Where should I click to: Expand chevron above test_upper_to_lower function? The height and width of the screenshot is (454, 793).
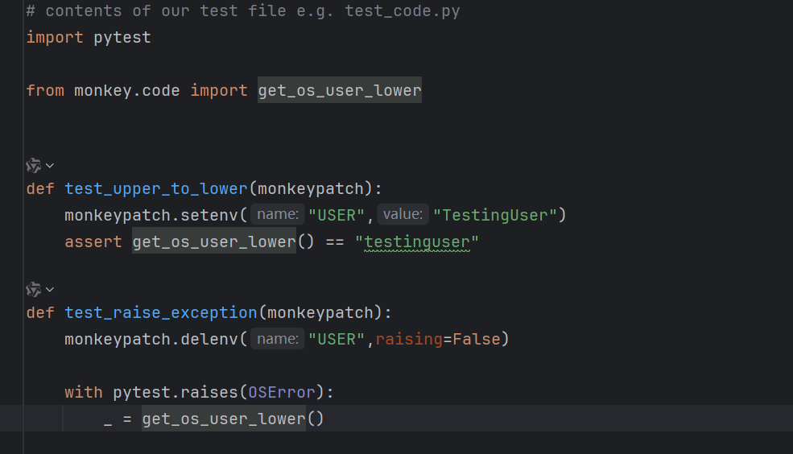tap(50, 165)
